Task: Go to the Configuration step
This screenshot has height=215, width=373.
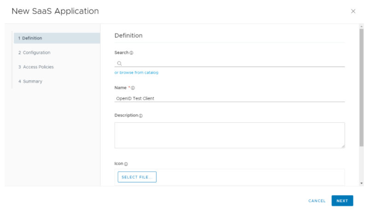Action: (35, 52)
